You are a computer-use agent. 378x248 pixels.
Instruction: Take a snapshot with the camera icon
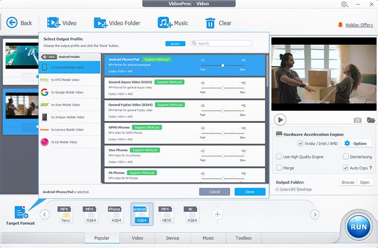tap(358, 120)
